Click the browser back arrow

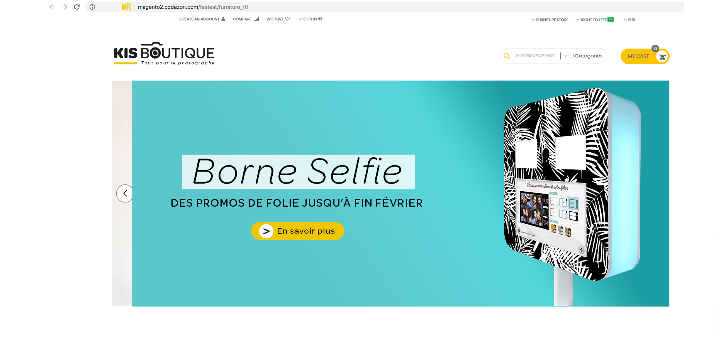point(52,7)
